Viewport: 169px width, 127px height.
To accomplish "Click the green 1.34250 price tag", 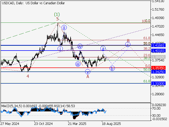I will (x=159, y=72).
